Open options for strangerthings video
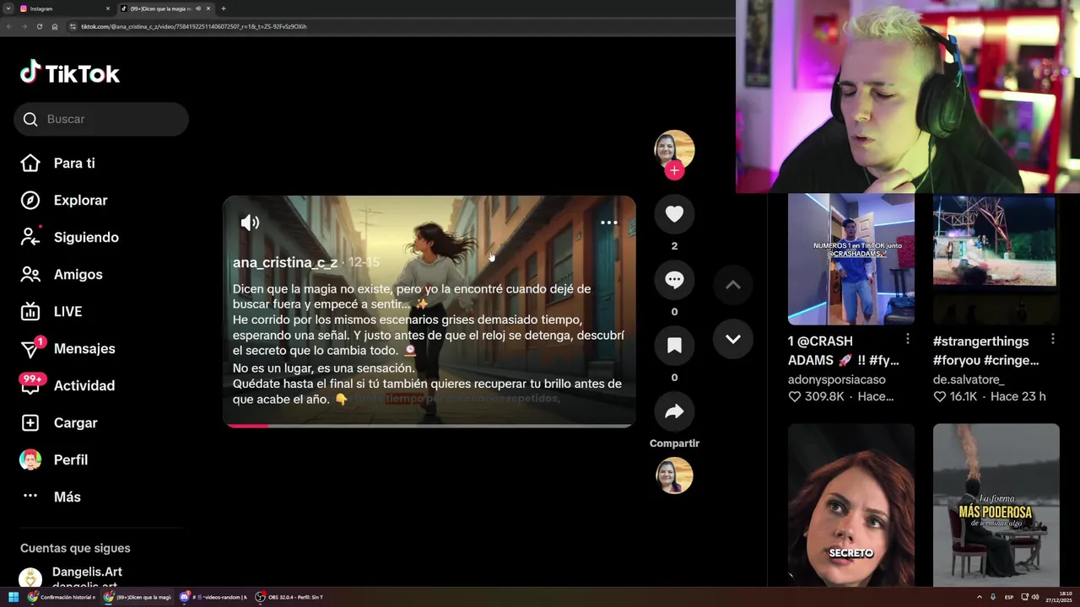 point(1053,339)
